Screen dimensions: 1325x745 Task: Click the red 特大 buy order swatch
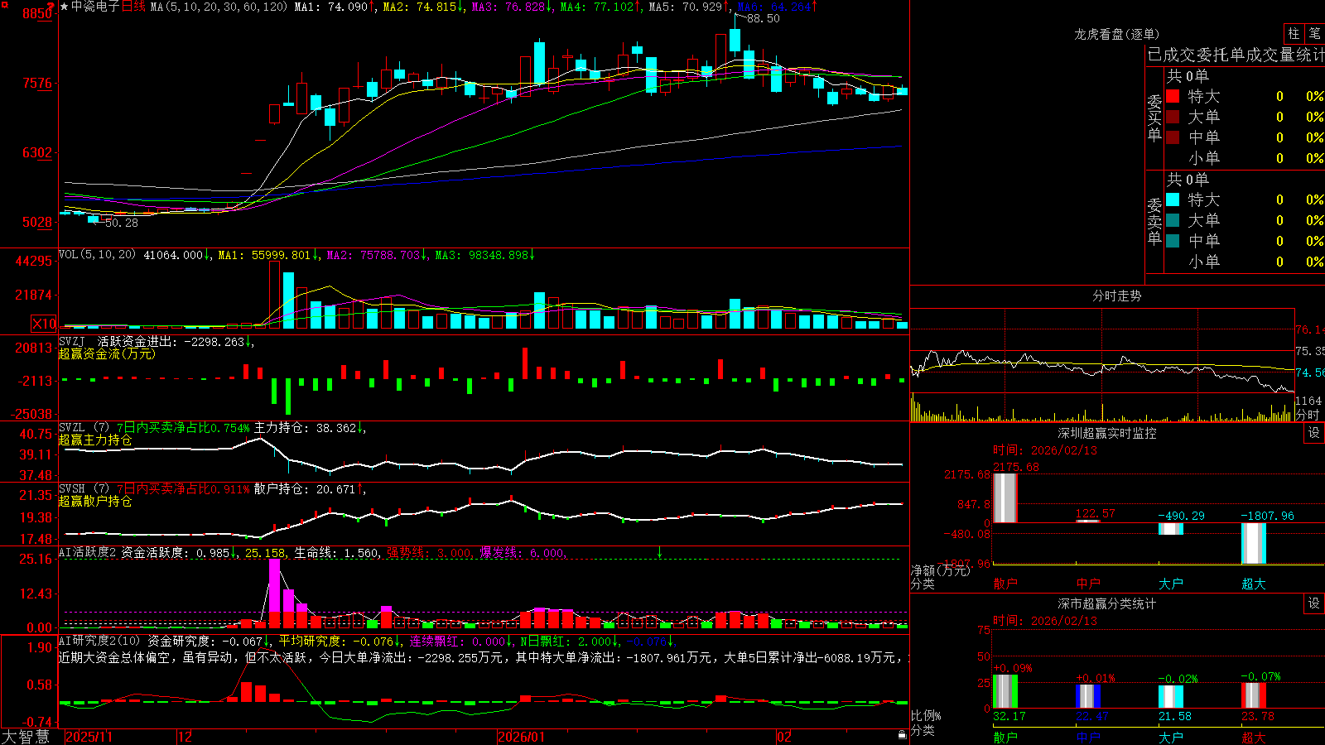(1173, 96)
